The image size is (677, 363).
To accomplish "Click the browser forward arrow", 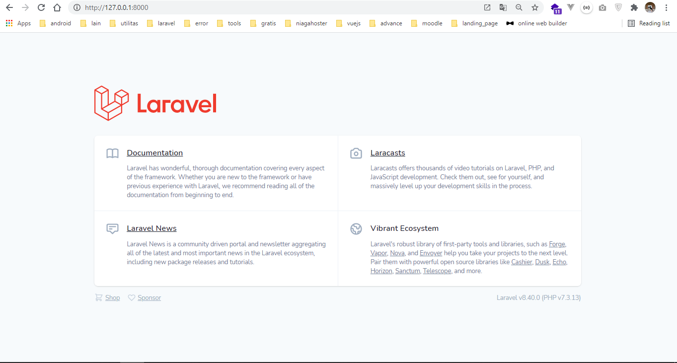I will coord(25,7).
